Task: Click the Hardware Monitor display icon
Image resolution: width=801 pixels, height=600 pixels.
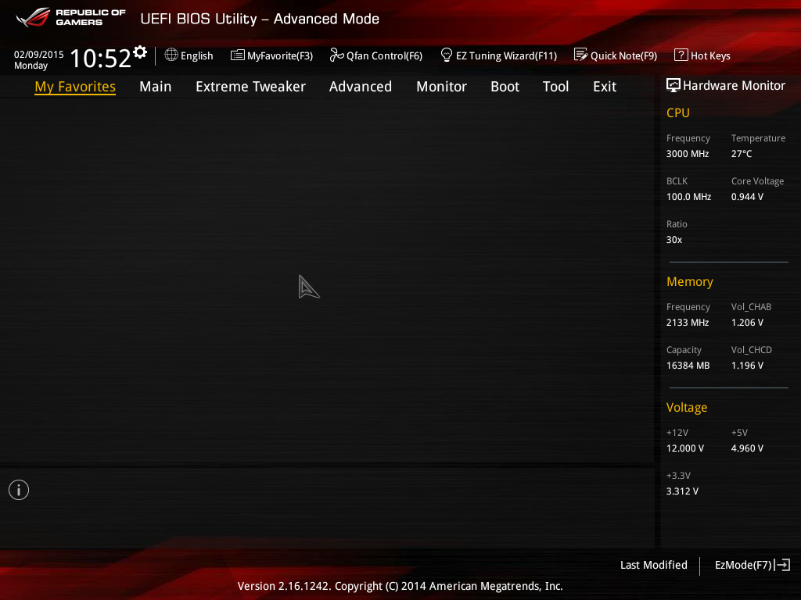Action: [673, 85]
